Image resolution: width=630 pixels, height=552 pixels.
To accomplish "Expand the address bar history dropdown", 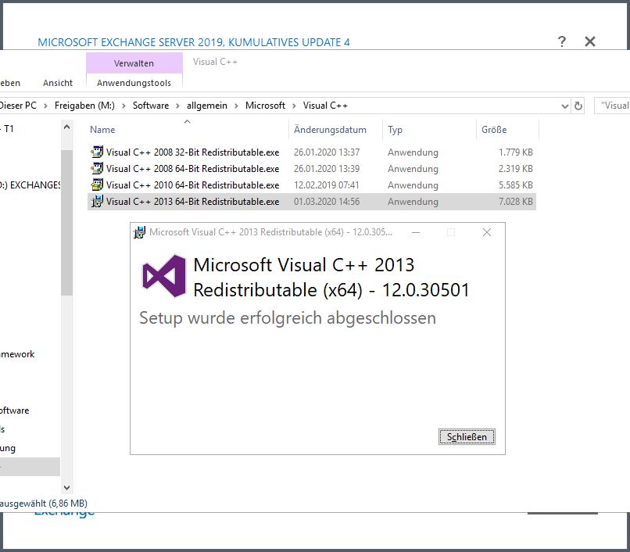I will [564, 106].
